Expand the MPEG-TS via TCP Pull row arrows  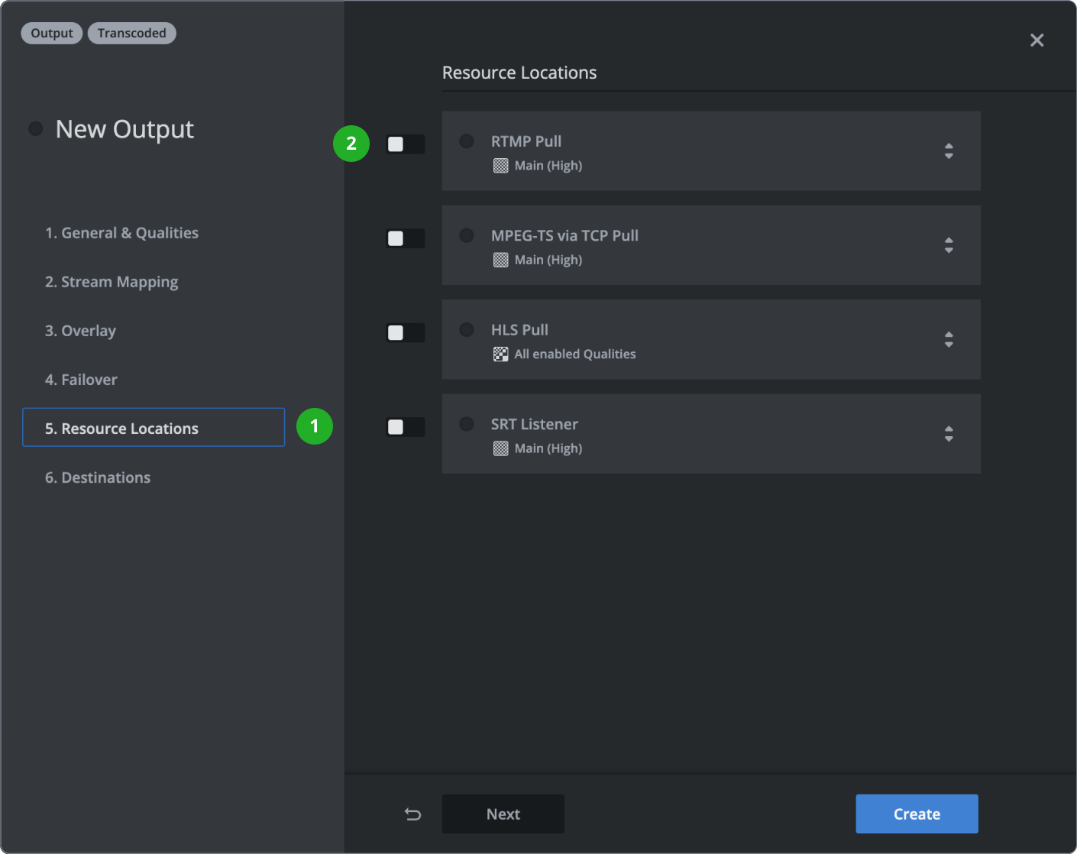tap(949, 245)
